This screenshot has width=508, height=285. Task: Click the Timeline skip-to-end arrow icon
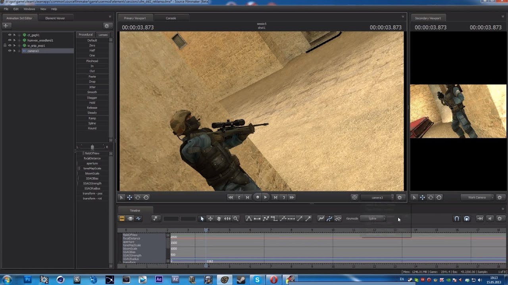tap(480, 218)
